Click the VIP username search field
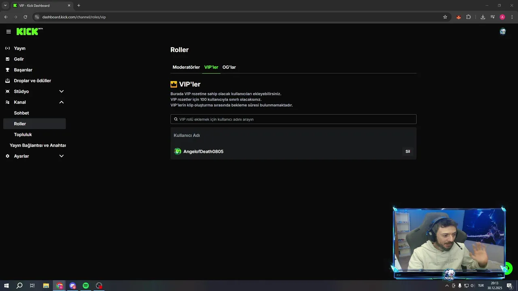This screenshot has height=291, width=518. [x=293, y=119]
